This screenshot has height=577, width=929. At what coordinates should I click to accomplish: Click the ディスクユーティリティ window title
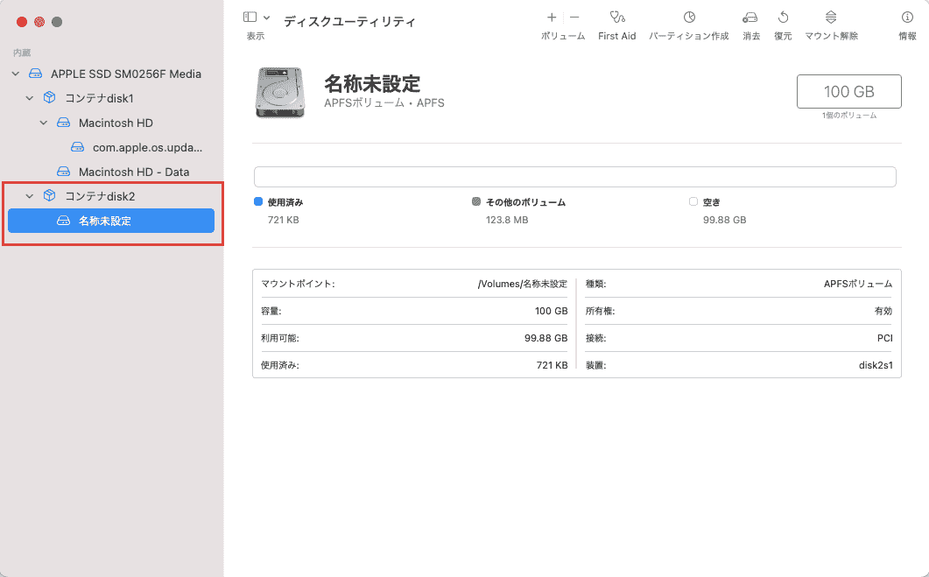(x=349, y=22)
